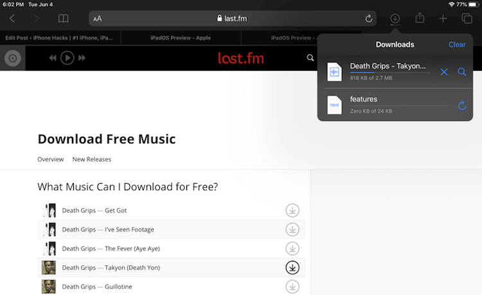Click the last.fm scrobble disc icon

13,58
